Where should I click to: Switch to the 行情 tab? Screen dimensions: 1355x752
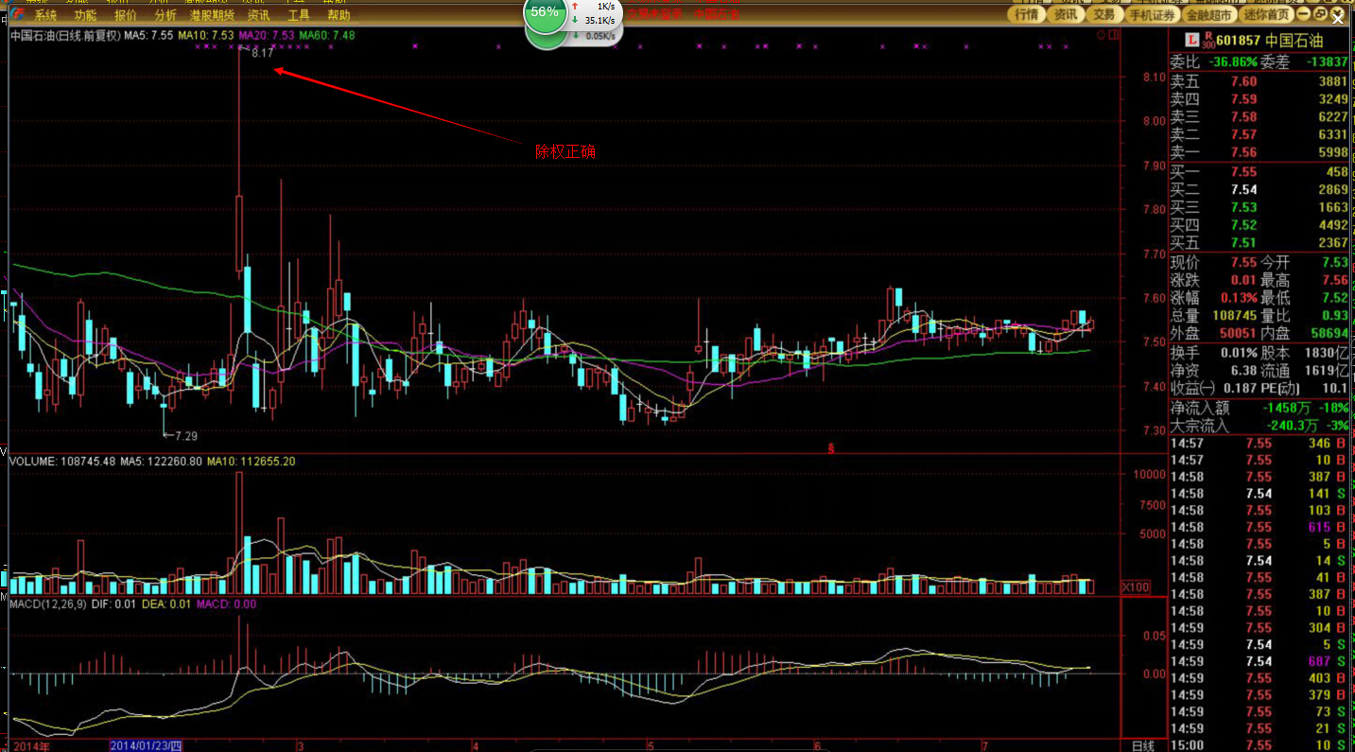pos(1026,15)
